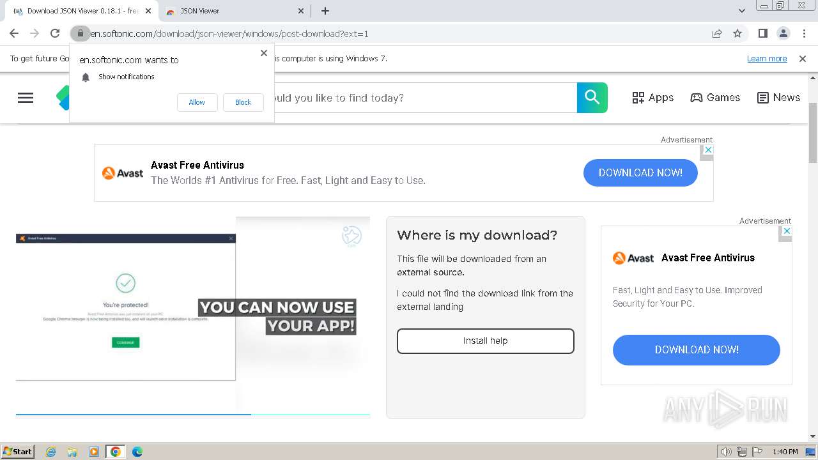
Task: Click DOWNLOAD NOW in the Avast banner
Action: click(640, 172)
